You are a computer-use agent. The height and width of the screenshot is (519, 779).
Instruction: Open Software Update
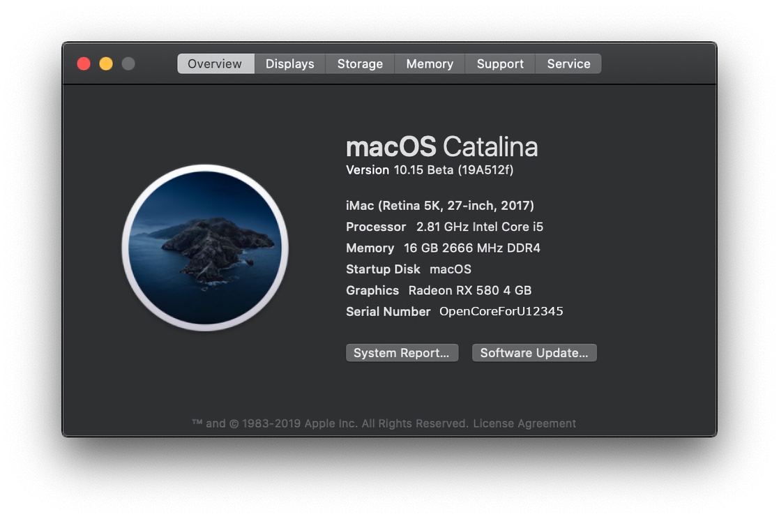534,353
